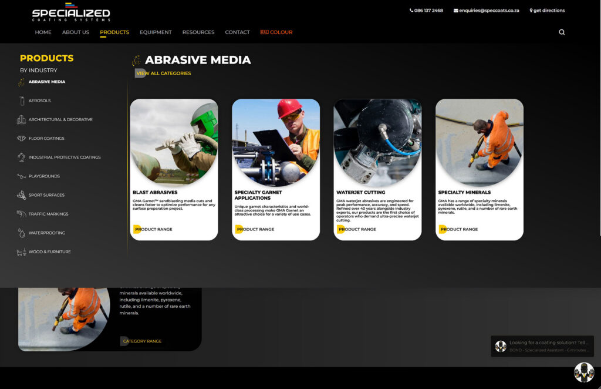The height and width of the screenshot is (389, 601).
Task: Select the Abrasive Media sidebar icon
Action: click(21, 82)
